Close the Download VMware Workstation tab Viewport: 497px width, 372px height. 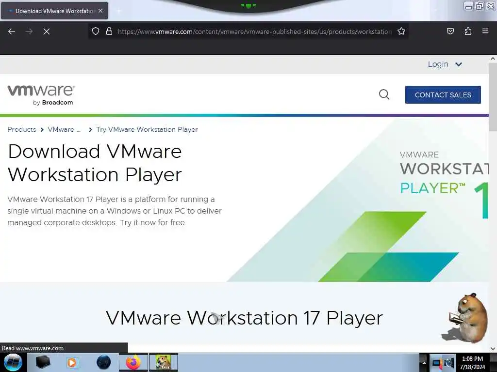pos(100,11)
